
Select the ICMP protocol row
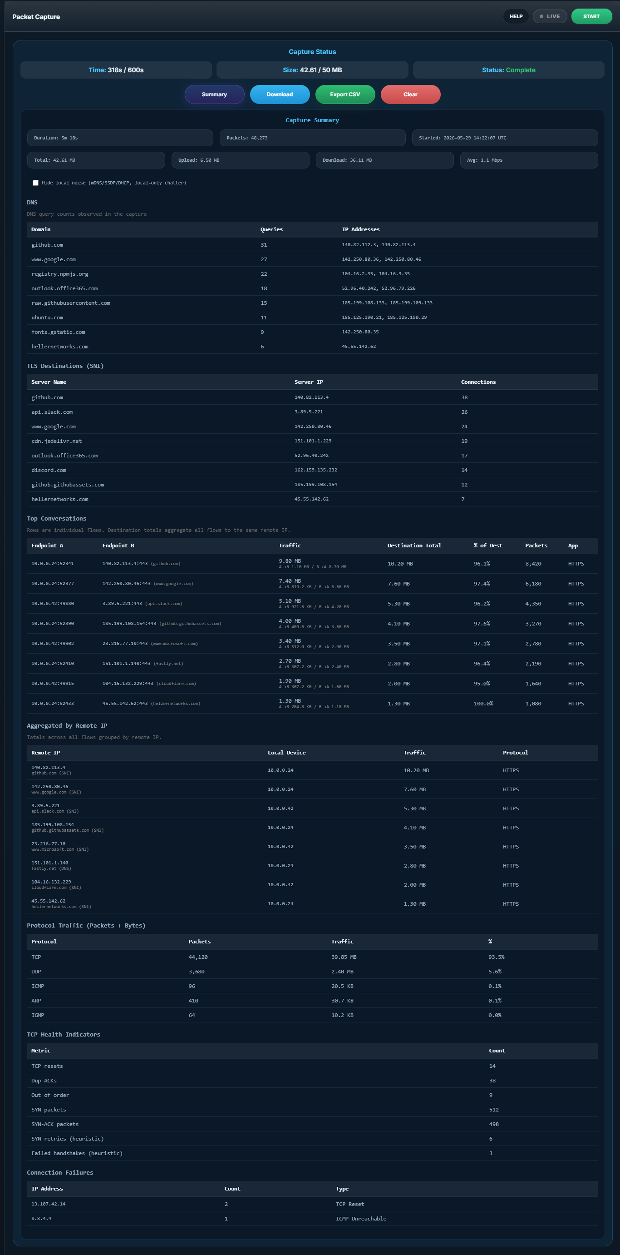click(312, 986)
